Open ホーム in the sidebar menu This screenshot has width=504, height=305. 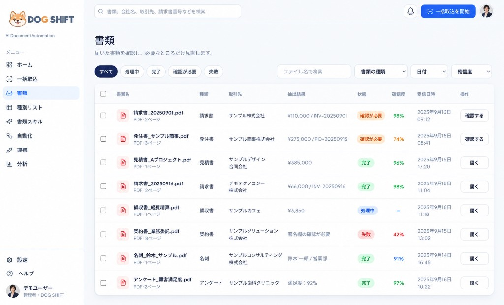click(x=41, y=65)
